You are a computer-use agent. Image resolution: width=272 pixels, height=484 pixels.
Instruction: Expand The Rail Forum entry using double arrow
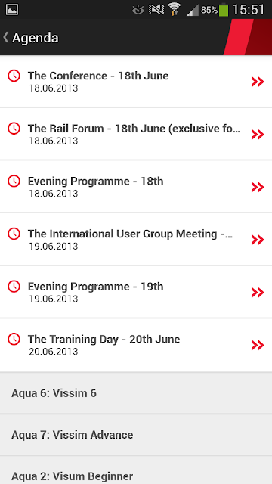[x=258, y=135]
